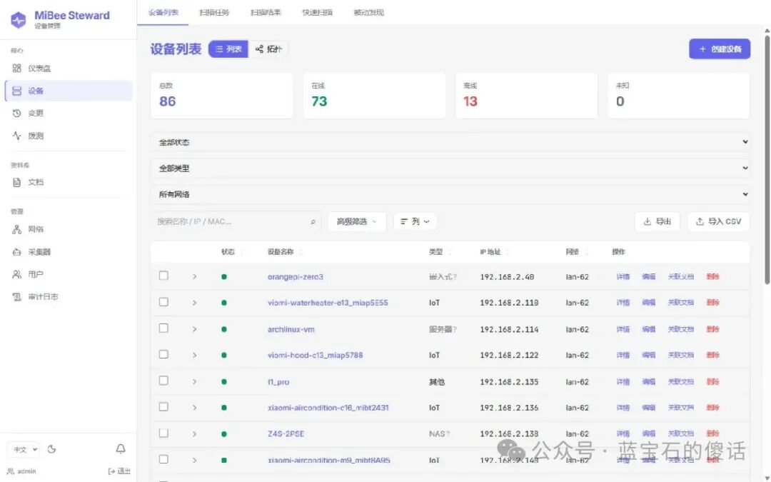The width and height of the screenshot is (771, 482).
Task: Sort by the 设备名称 column sort icon
Action: (x=301, y=252)
